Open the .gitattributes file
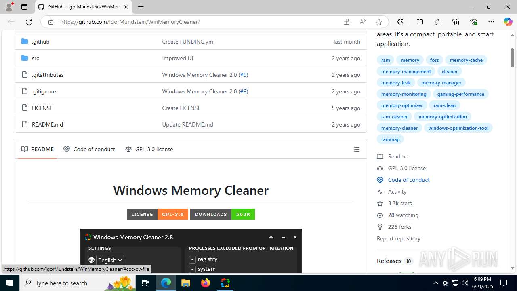The width and height of the screenshot is (517, 291). pyautogui.click(x=48, y=75)
